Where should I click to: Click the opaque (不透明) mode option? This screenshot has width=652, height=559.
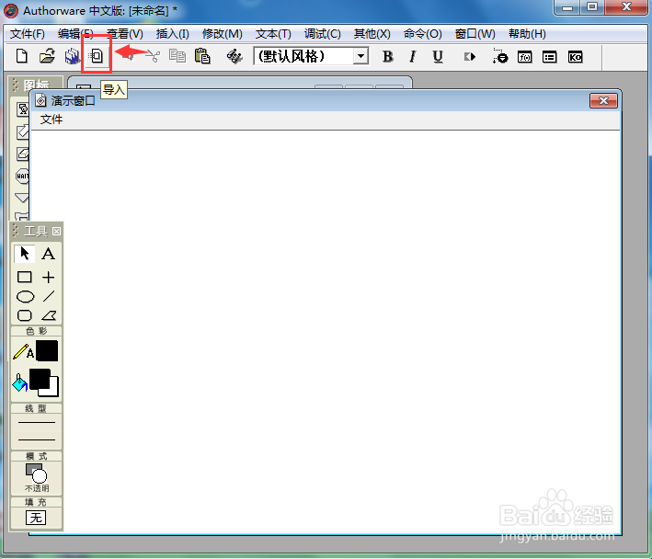(37, 477)
